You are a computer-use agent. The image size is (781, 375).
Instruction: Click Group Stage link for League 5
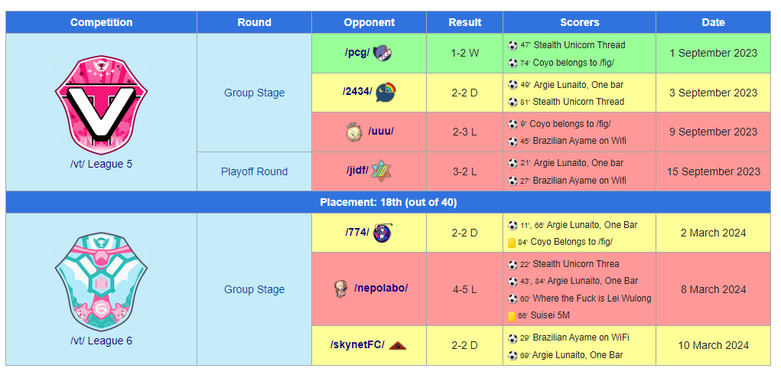coord(254,93)
